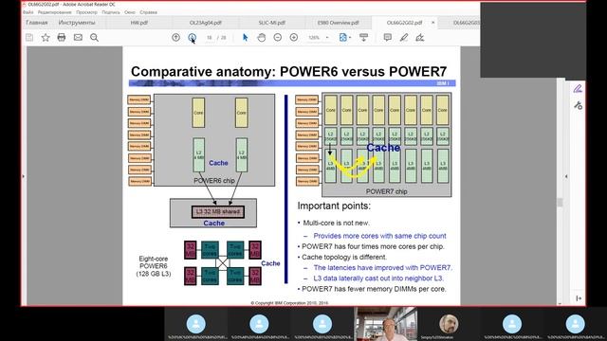The height and width of the screenshot is (341, 607).
Task: Click the page number input field
Action: tap(209, 38)
